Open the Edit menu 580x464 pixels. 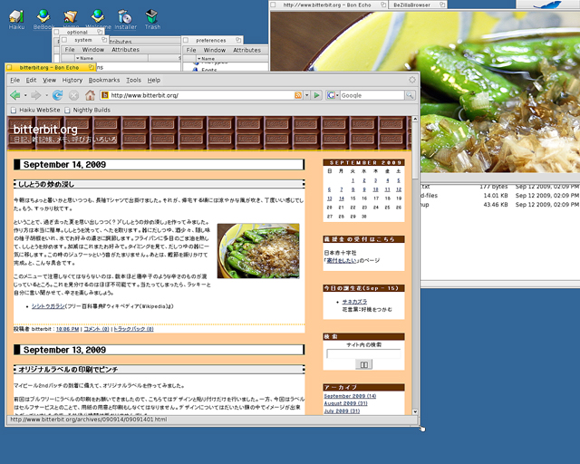pos(31,80)
